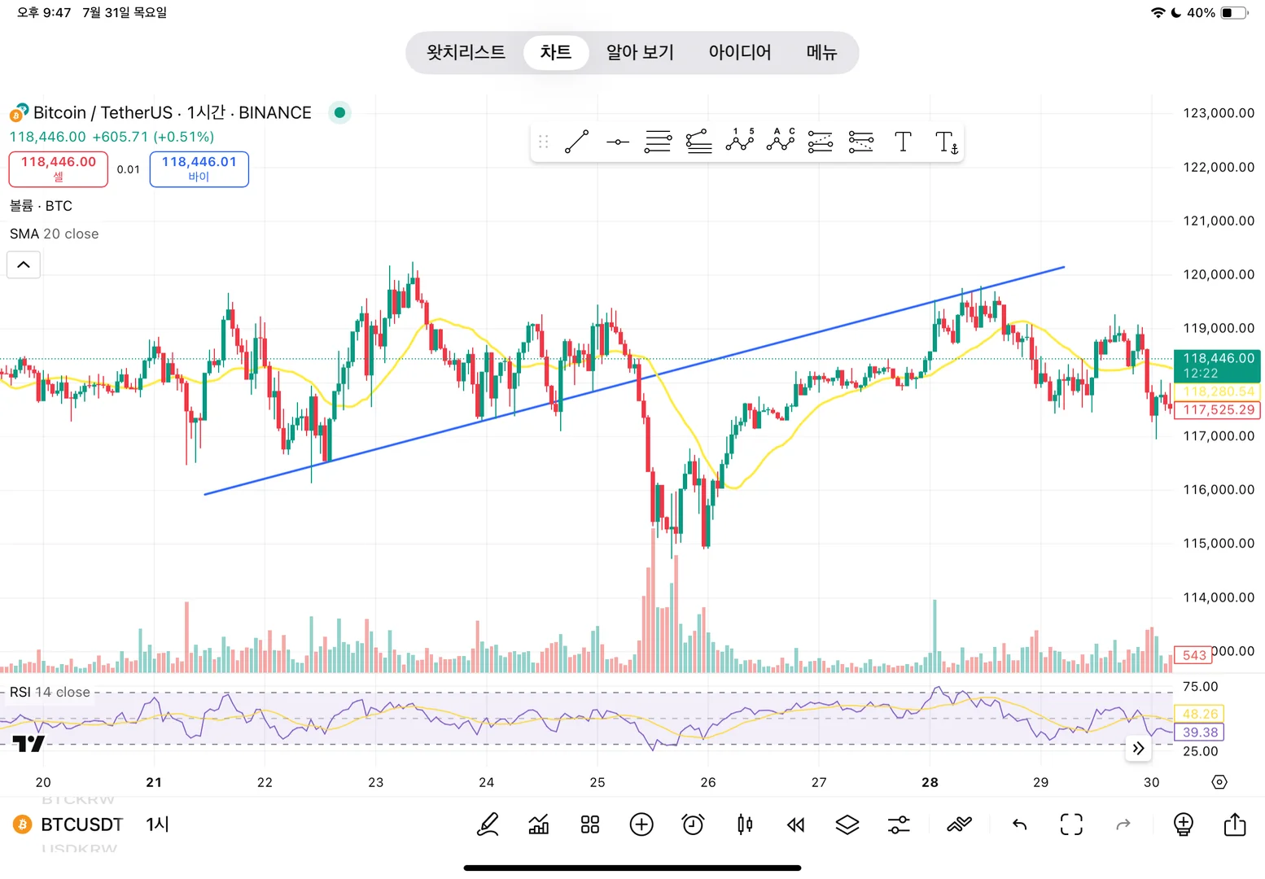
Task: Choose the Anchored Text tool
Action: [946, 142]
